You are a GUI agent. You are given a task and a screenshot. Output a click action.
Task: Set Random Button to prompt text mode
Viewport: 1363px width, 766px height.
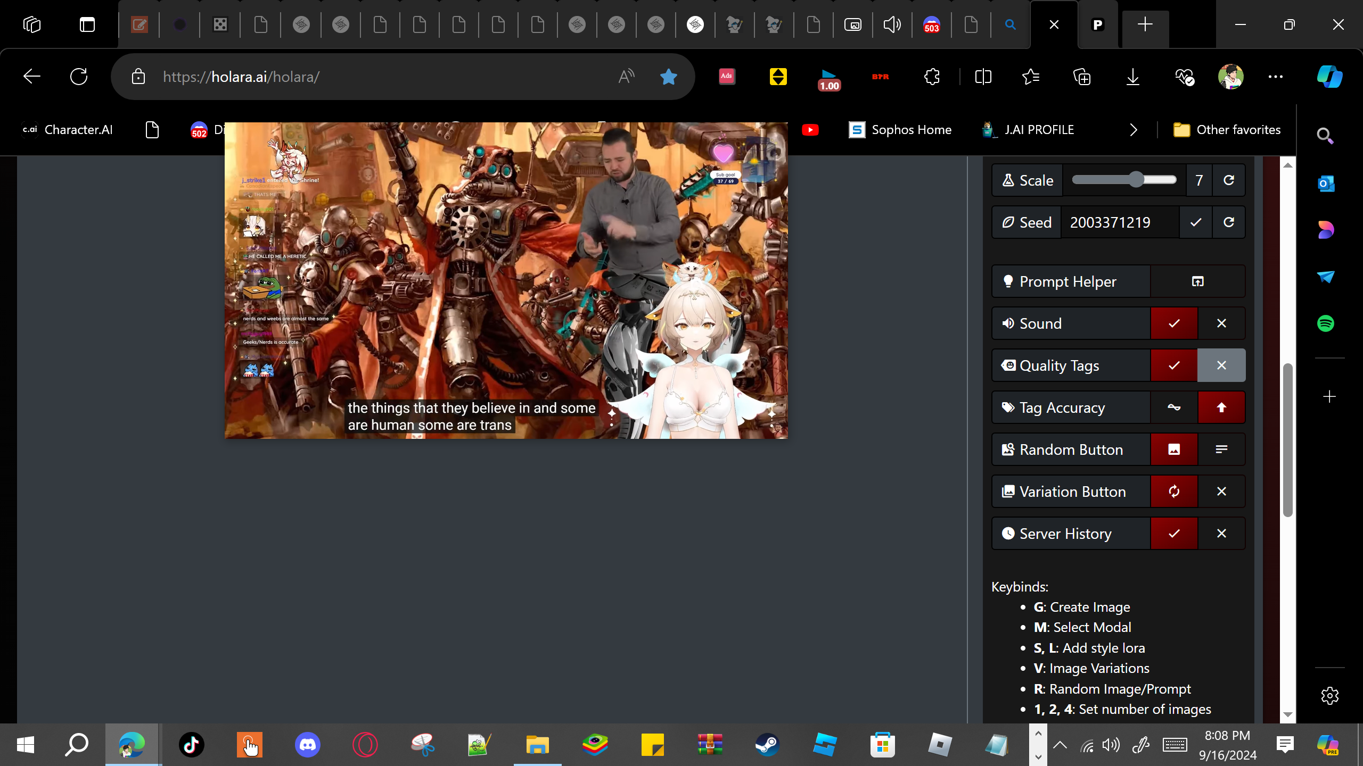(x=1221, y=449)
